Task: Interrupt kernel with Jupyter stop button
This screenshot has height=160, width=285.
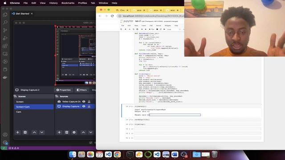Action: tap(157, 29)
